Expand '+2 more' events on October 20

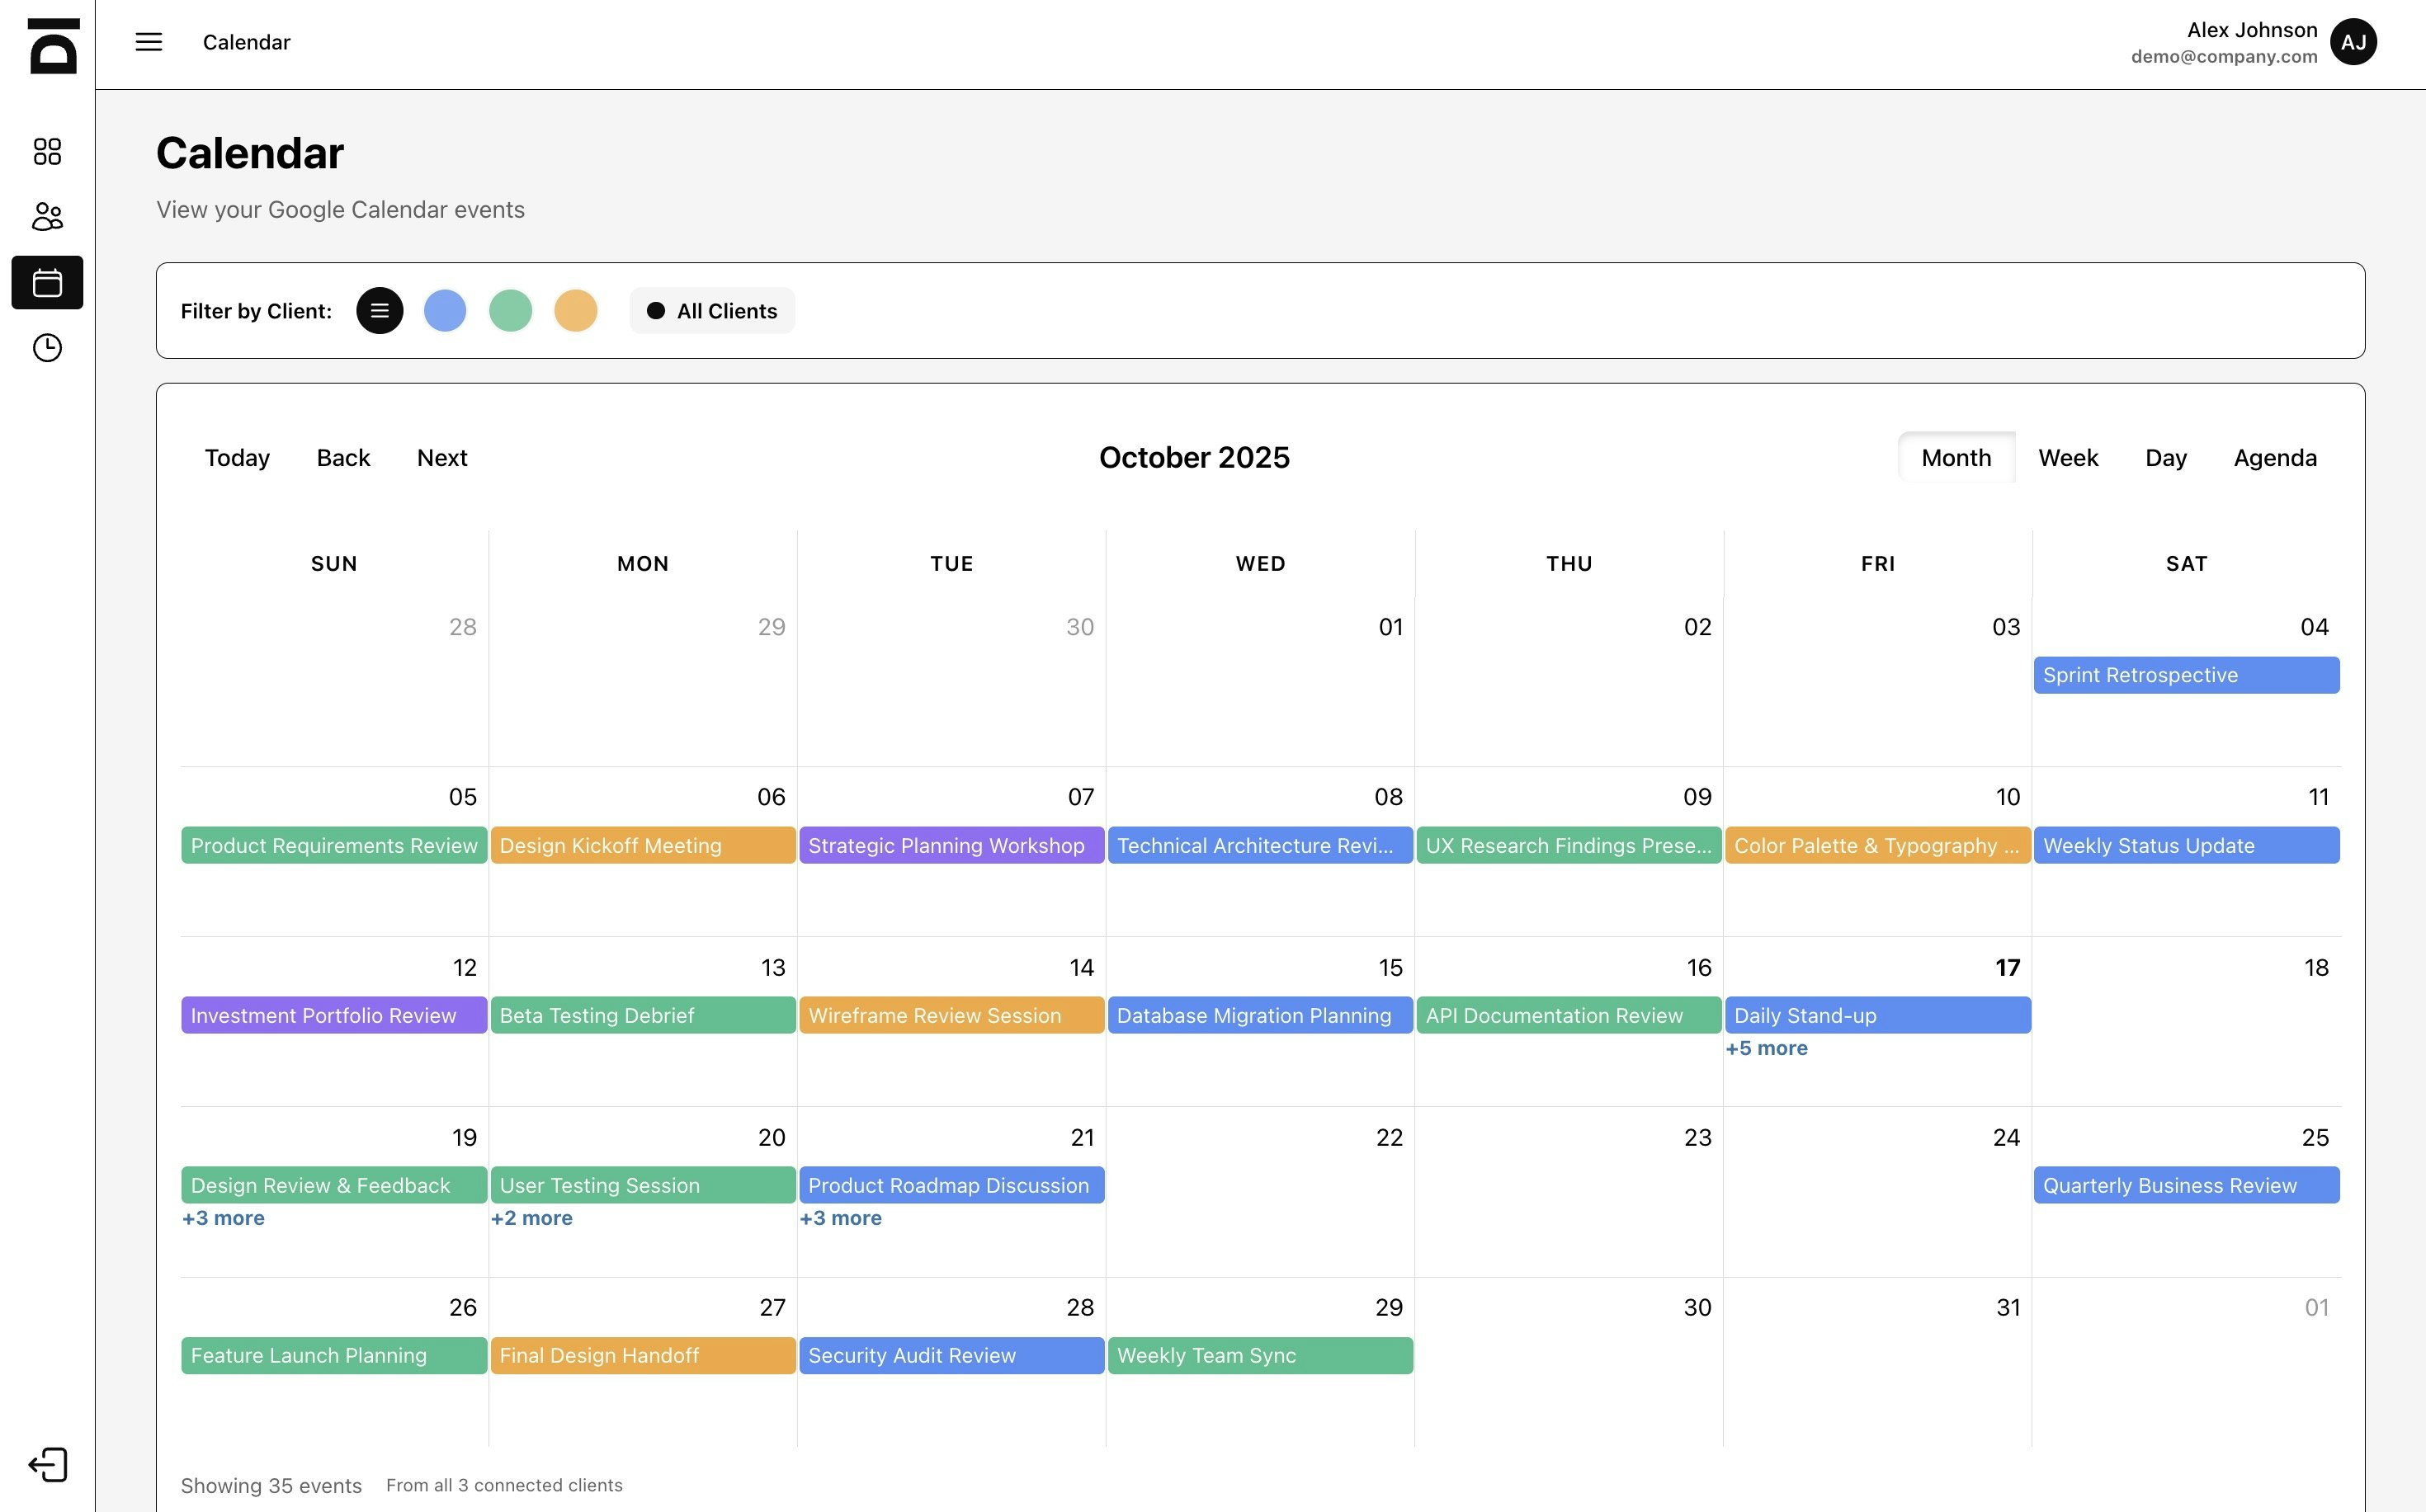(x=531, y=1218)
